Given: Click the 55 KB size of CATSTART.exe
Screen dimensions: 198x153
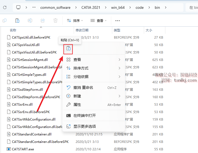Looking at the screenshot, I should [x=159, y=149].
